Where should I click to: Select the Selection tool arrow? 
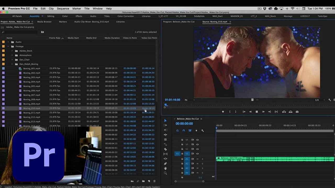(165, 121)
